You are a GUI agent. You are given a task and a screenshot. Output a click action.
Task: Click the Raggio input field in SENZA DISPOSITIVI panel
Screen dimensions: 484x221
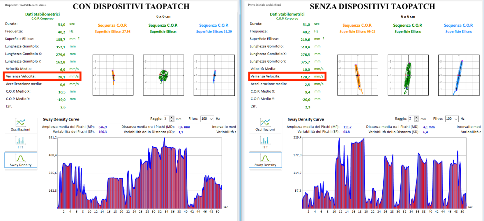pos(411,119)
